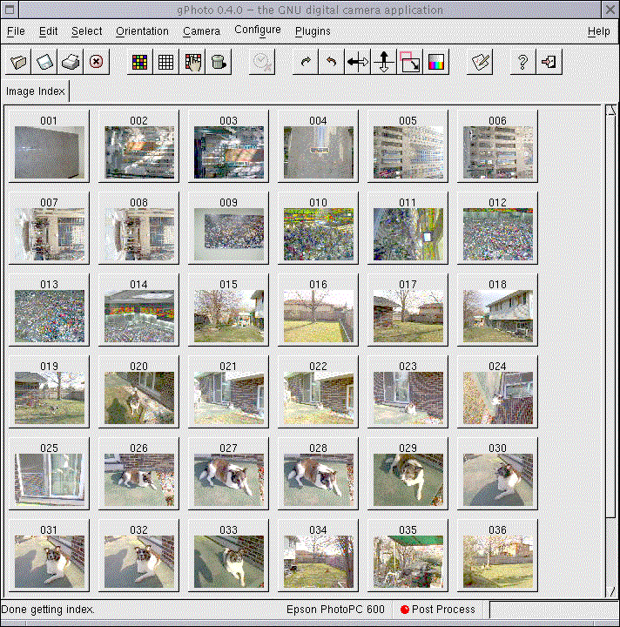Click the question mark help icon
This screenshot has width=620, height=627.
pyautogui.click(x=522, y=62)
